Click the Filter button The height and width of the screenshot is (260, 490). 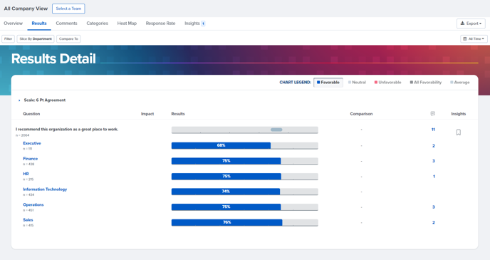(8, 38)
